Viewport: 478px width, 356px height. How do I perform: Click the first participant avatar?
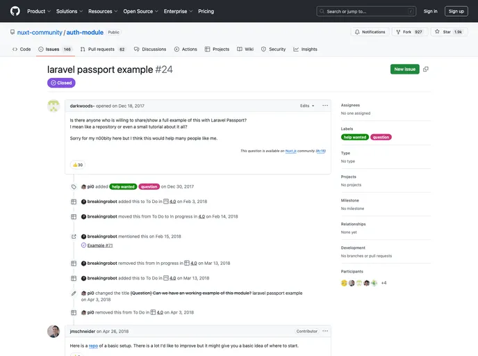pyautogui.click(x=344, y=283)
